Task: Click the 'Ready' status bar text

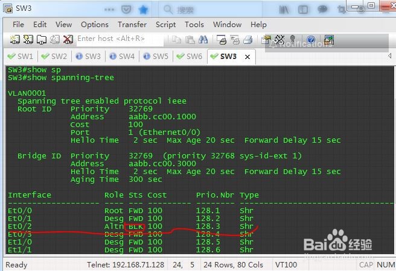Action: pyautogui.click(x=16, y=265)
